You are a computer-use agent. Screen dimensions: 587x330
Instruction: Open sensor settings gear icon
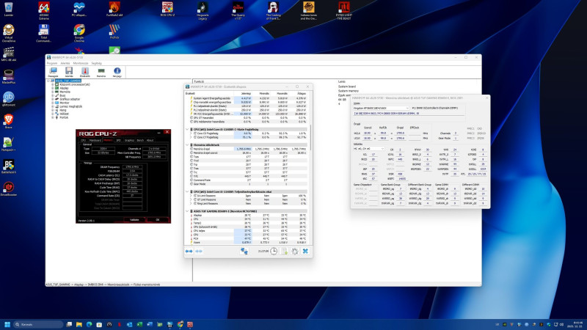click(294, 251)
